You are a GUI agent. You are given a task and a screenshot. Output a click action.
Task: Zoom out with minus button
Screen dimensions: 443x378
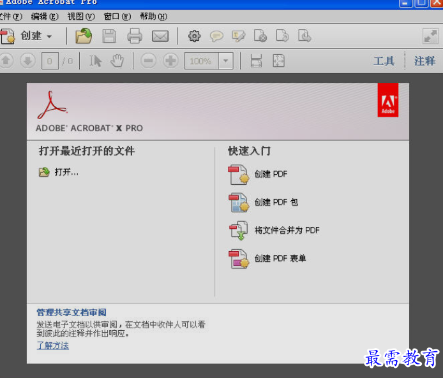148,61
